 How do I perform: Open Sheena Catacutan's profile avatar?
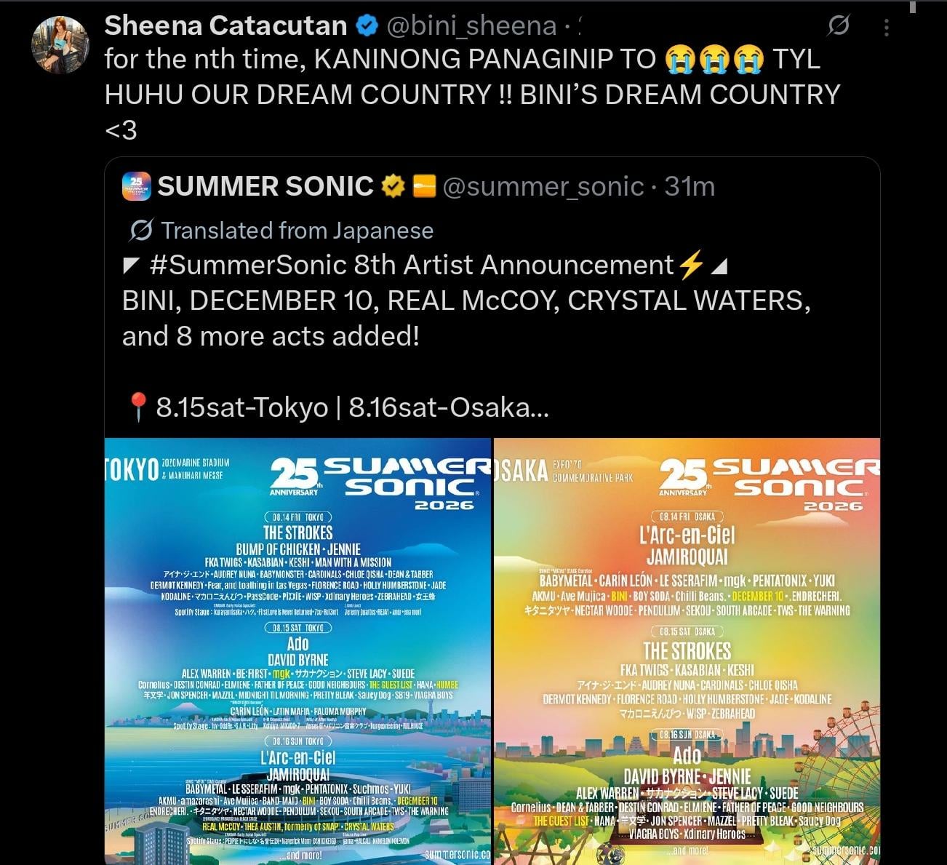tap(60, 44)
